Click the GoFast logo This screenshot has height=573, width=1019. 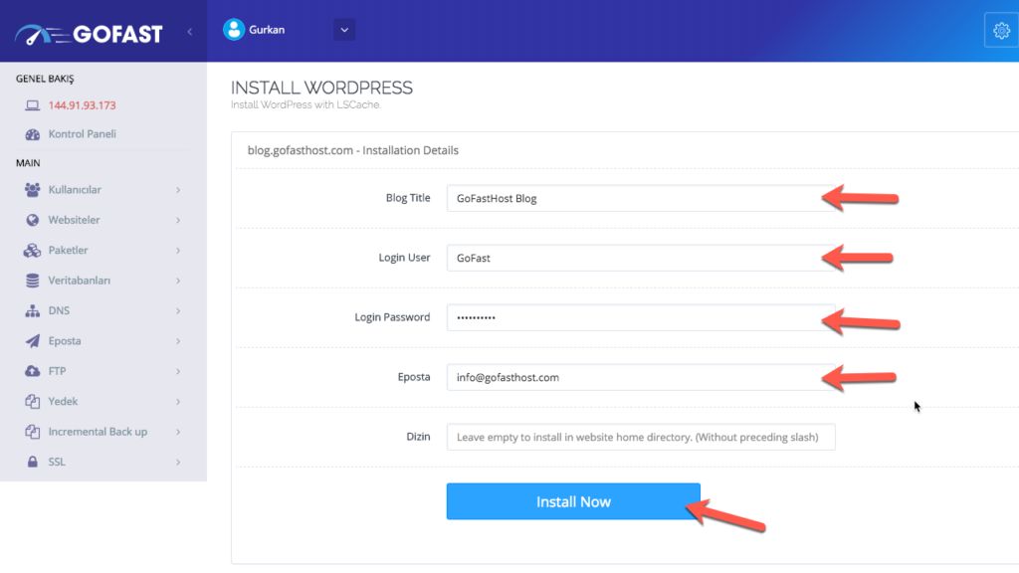(88, 33)
